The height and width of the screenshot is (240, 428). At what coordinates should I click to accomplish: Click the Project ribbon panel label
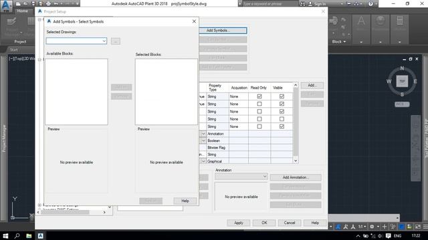point(20,41)
